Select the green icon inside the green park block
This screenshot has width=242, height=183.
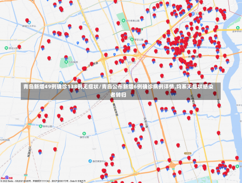coord(66,62)
